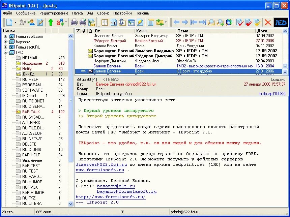Sort messages by the От column header

[x=114, y=31]
